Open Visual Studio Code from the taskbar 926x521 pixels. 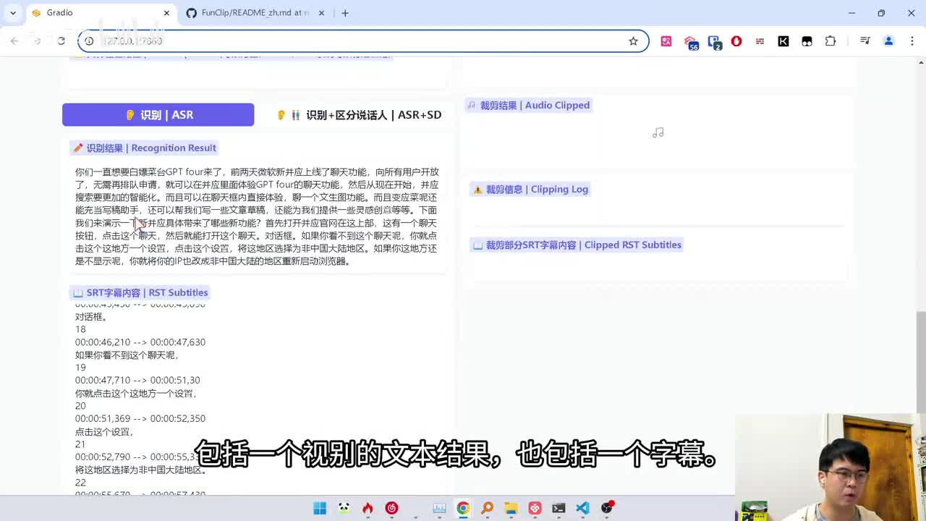pos(582,508)
